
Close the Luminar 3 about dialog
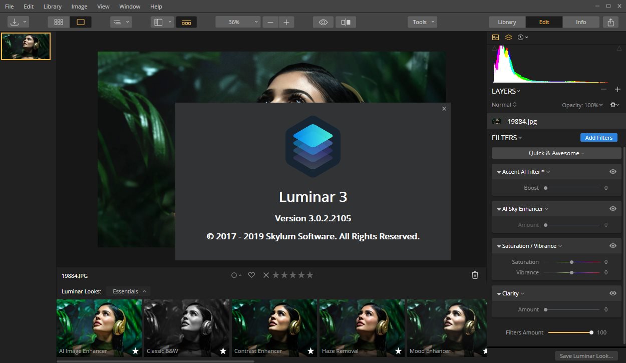click(x=444, y=109)
